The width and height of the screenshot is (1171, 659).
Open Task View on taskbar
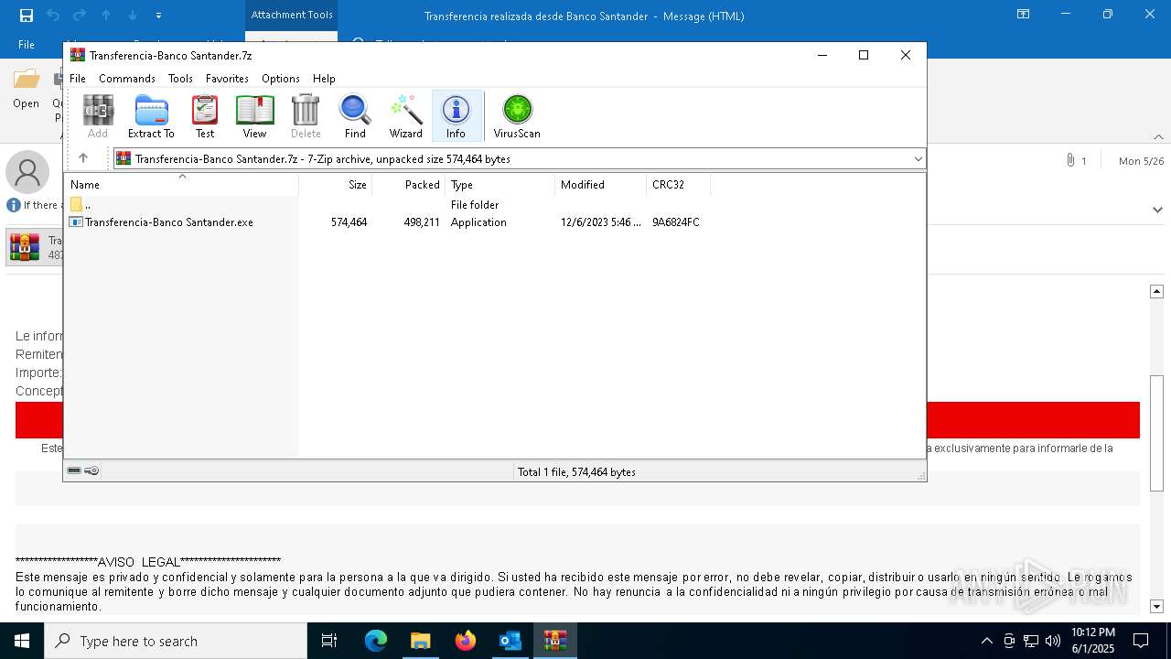(x=329, y=641)
